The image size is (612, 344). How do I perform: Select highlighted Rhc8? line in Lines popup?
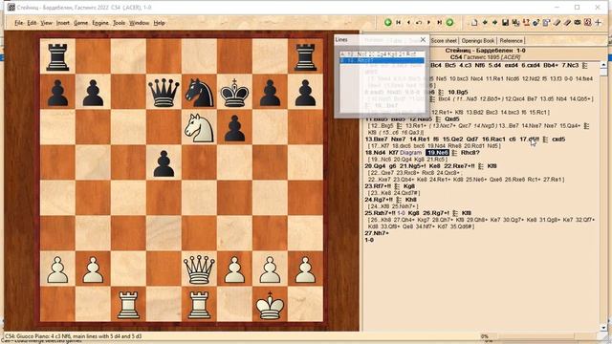(382, 60)
